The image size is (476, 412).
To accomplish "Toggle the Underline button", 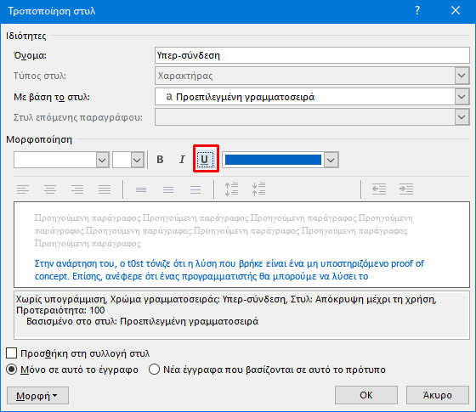I will point(205,160).
